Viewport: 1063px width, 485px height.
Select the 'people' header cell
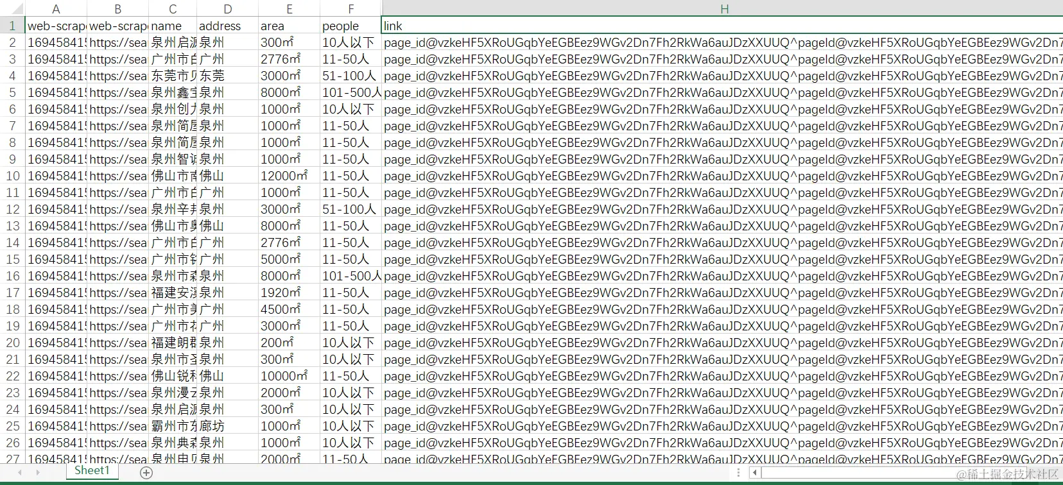[x=351, y=26]
